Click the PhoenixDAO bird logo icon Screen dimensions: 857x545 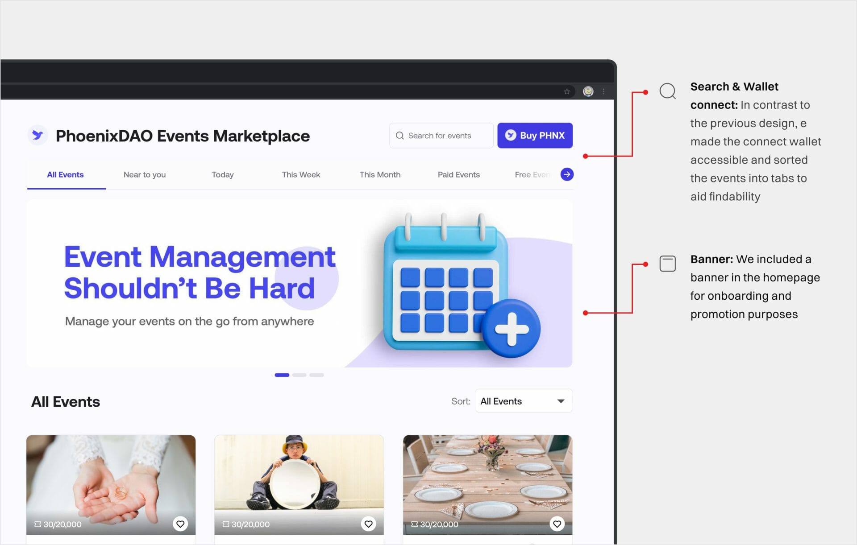pyautogui.click(x=38, y=135)
